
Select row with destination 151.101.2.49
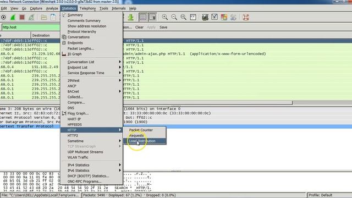tap(176, 67)
